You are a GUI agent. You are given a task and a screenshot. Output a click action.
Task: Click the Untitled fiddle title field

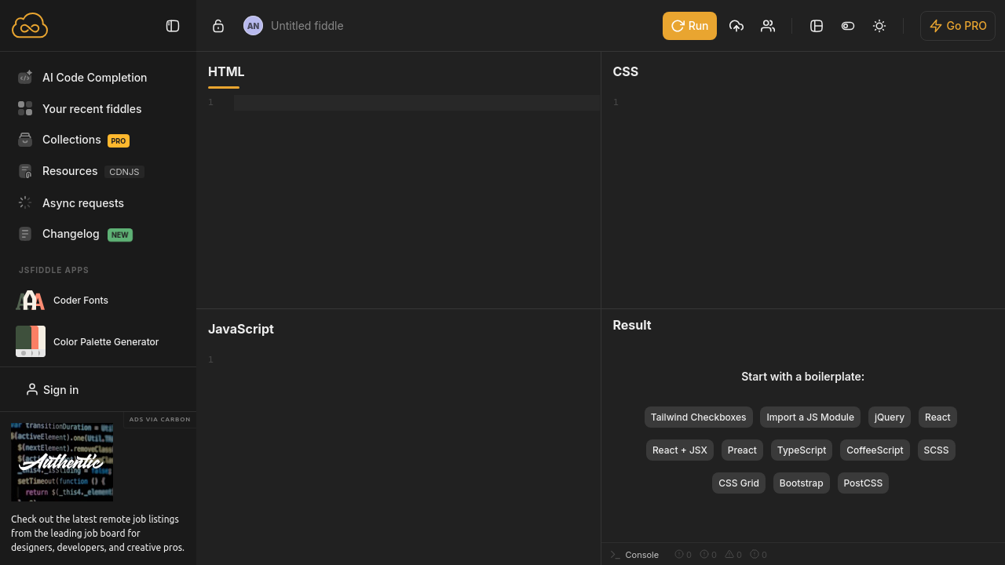(x=307, y=26)
